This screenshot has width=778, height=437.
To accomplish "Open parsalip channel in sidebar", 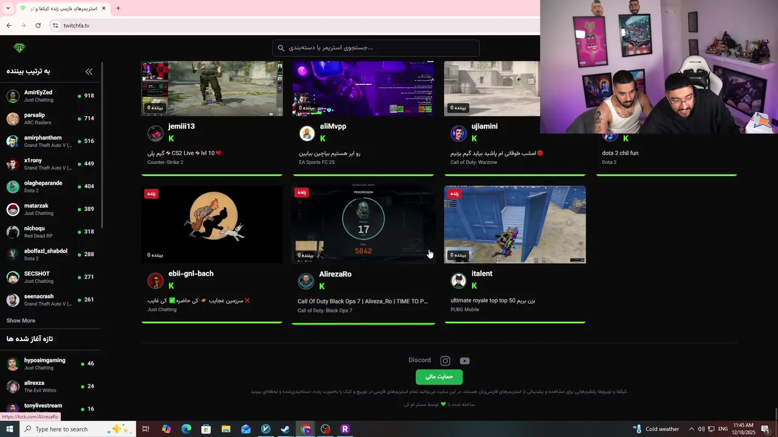I will (x=52, y=118).
